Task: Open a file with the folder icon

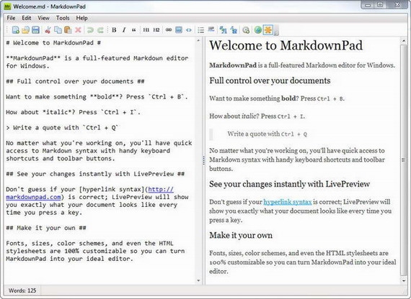Action: pyautogui.click(x=25, y=30)
